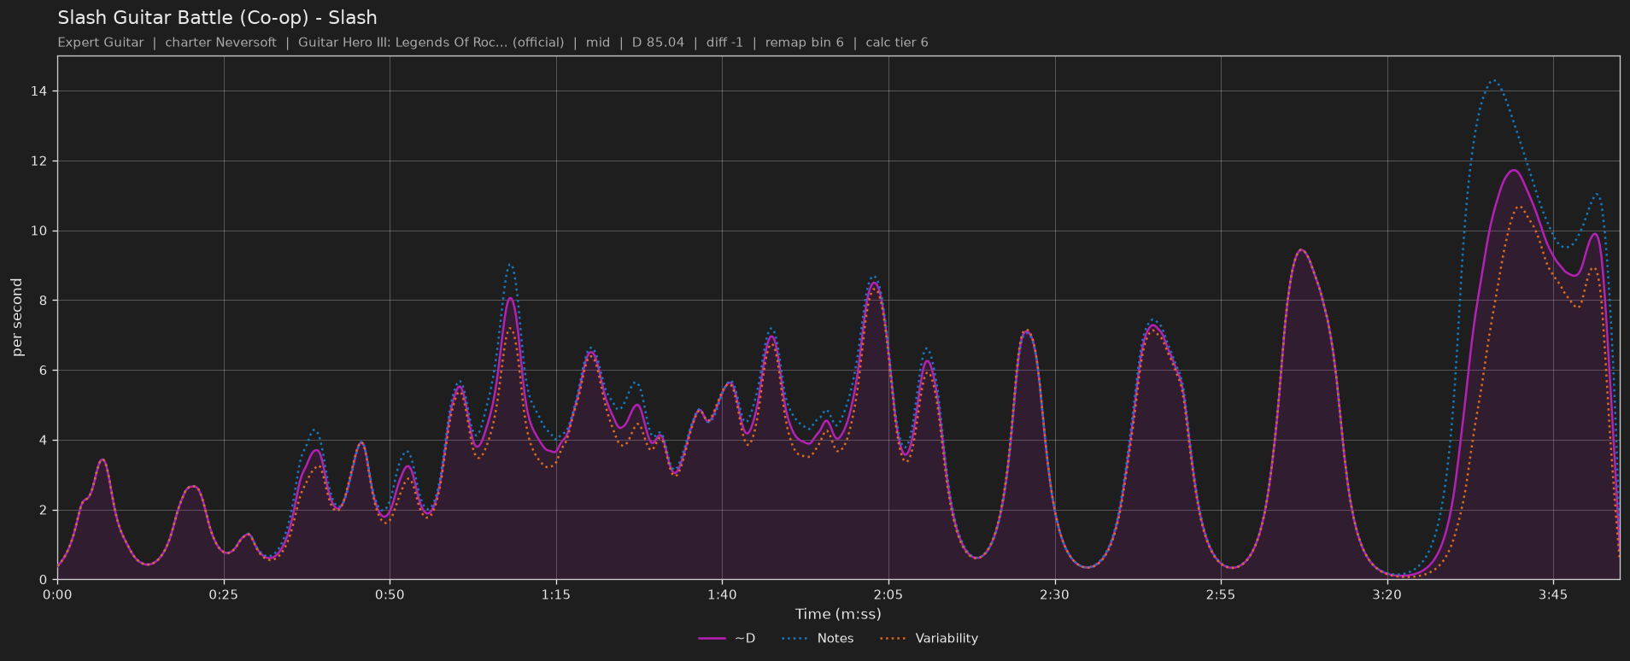Click 'Guitar Hero III: Legends Of Roc... (official)' text
The image size is (1630, 661).
pyautogui.click(x=431, y=43)
